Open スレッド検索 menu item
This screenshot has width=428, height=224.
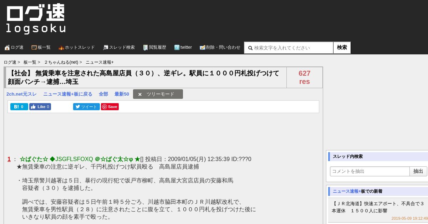coord(119,48)
